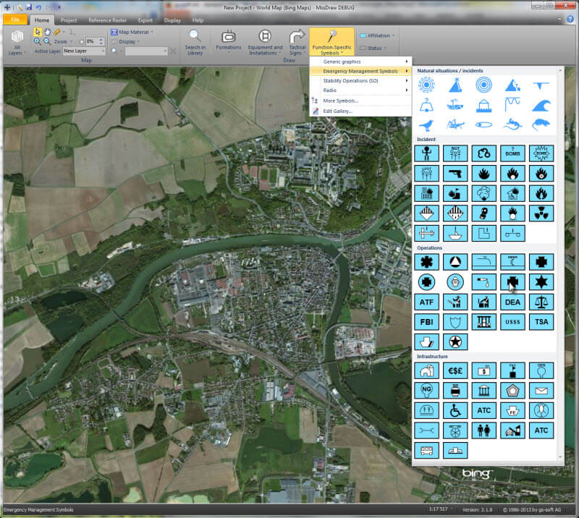This screenshot has width=579, height=518.
Task: Pick the NG natural gas symbol
Action: (x=426, y=391)
